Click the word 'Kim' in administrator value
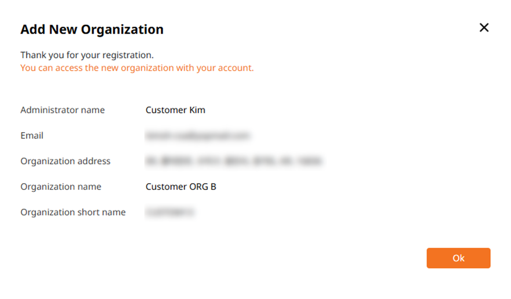This screenshot has width=511, height=299. tap(197, 110)
